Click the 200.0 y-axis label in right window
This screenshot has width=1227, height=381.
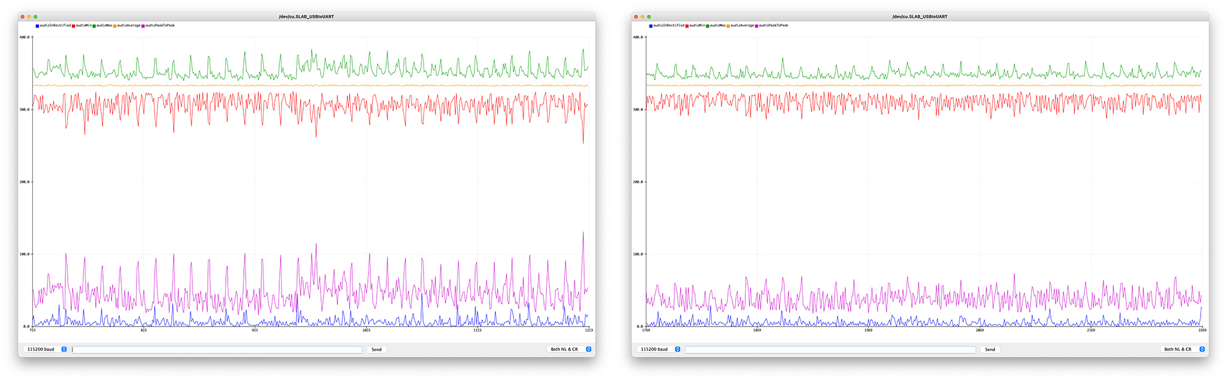click(x=638, y=182)
